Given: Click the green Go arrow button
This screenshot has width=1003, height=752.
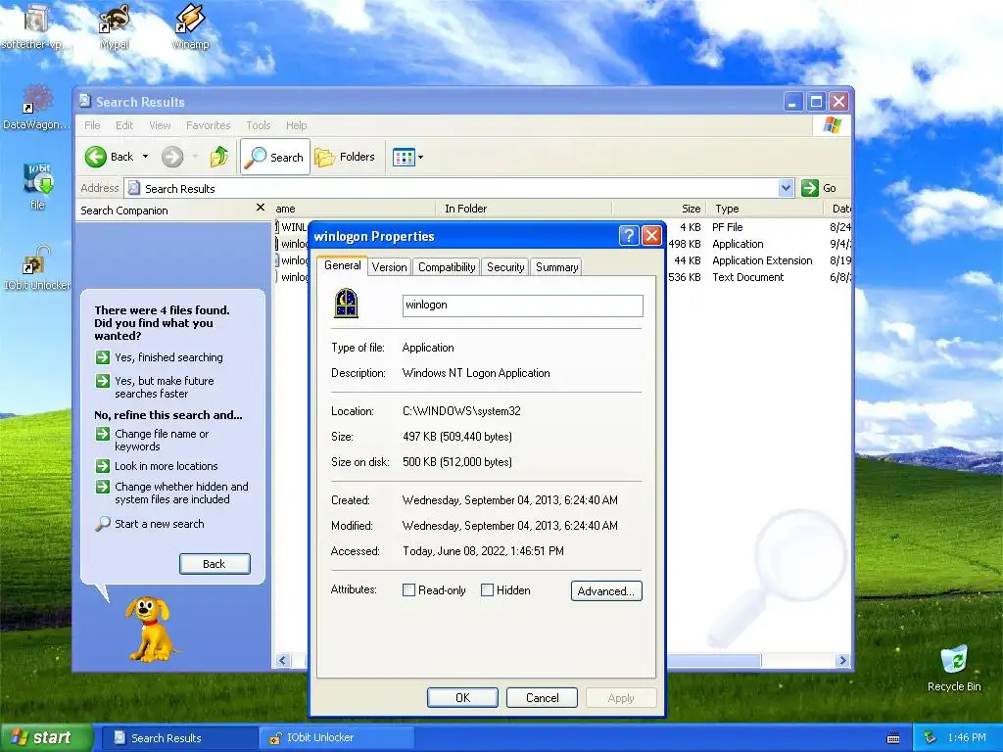Looking at the screenshot, I should (810, 188).
